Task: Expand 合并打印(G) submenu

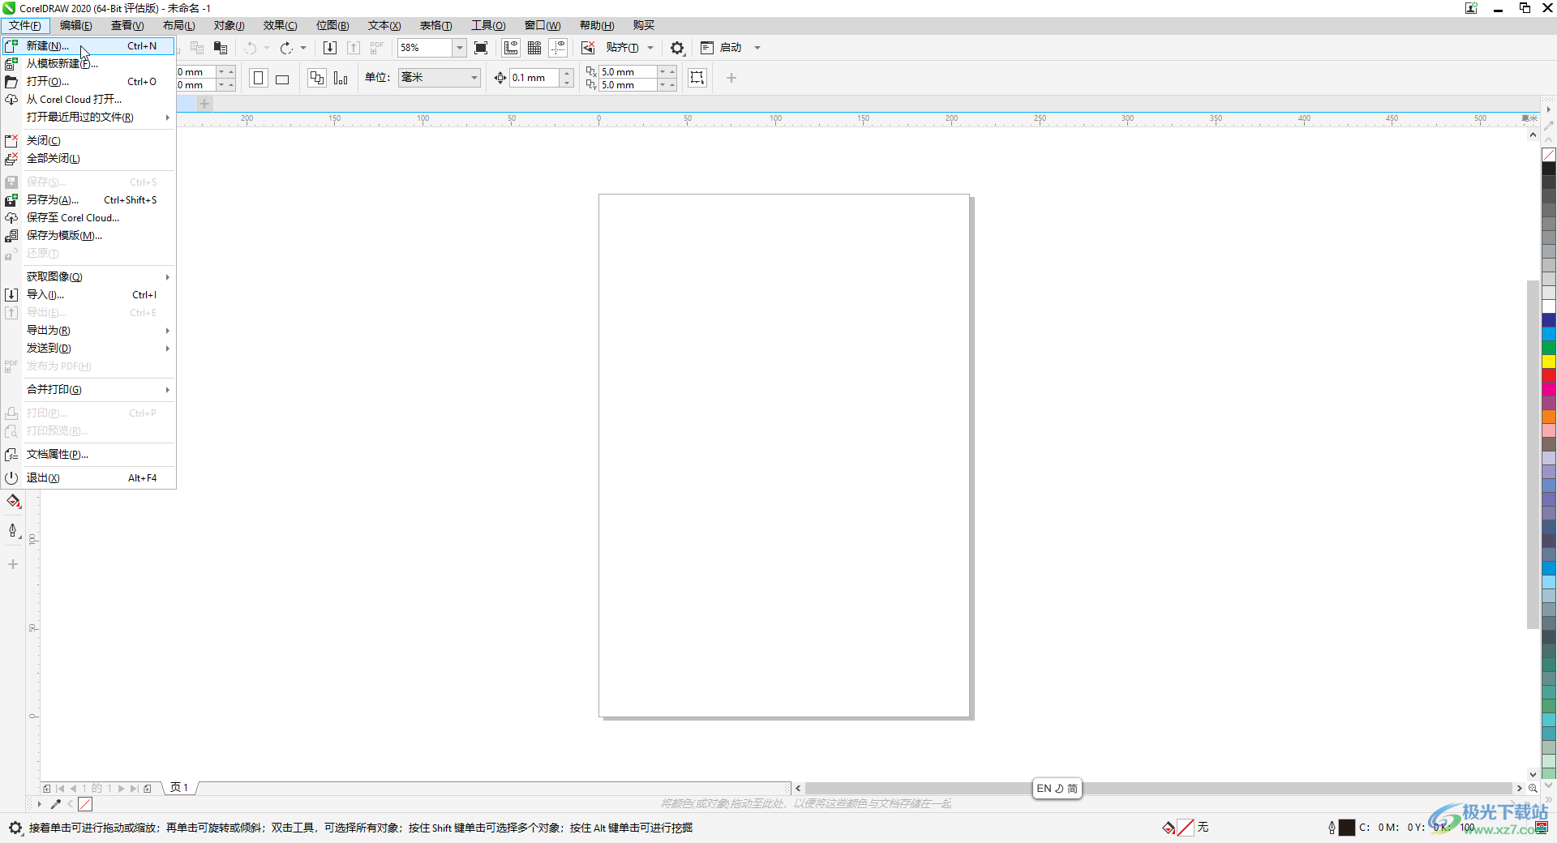Action: (x=88, y=389)
